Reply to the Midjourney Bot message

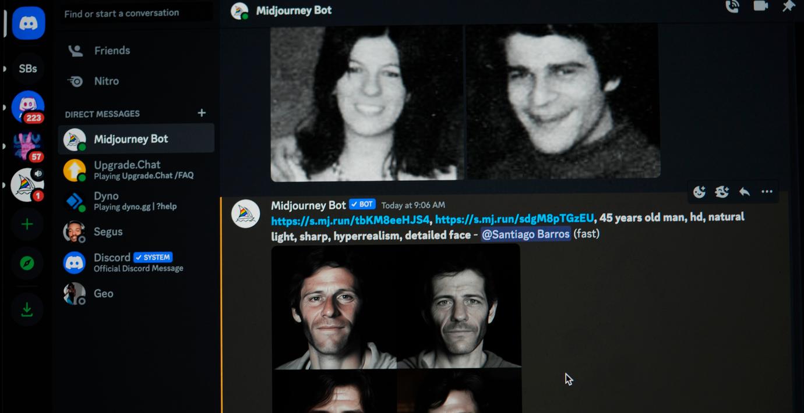pos(744,192)
